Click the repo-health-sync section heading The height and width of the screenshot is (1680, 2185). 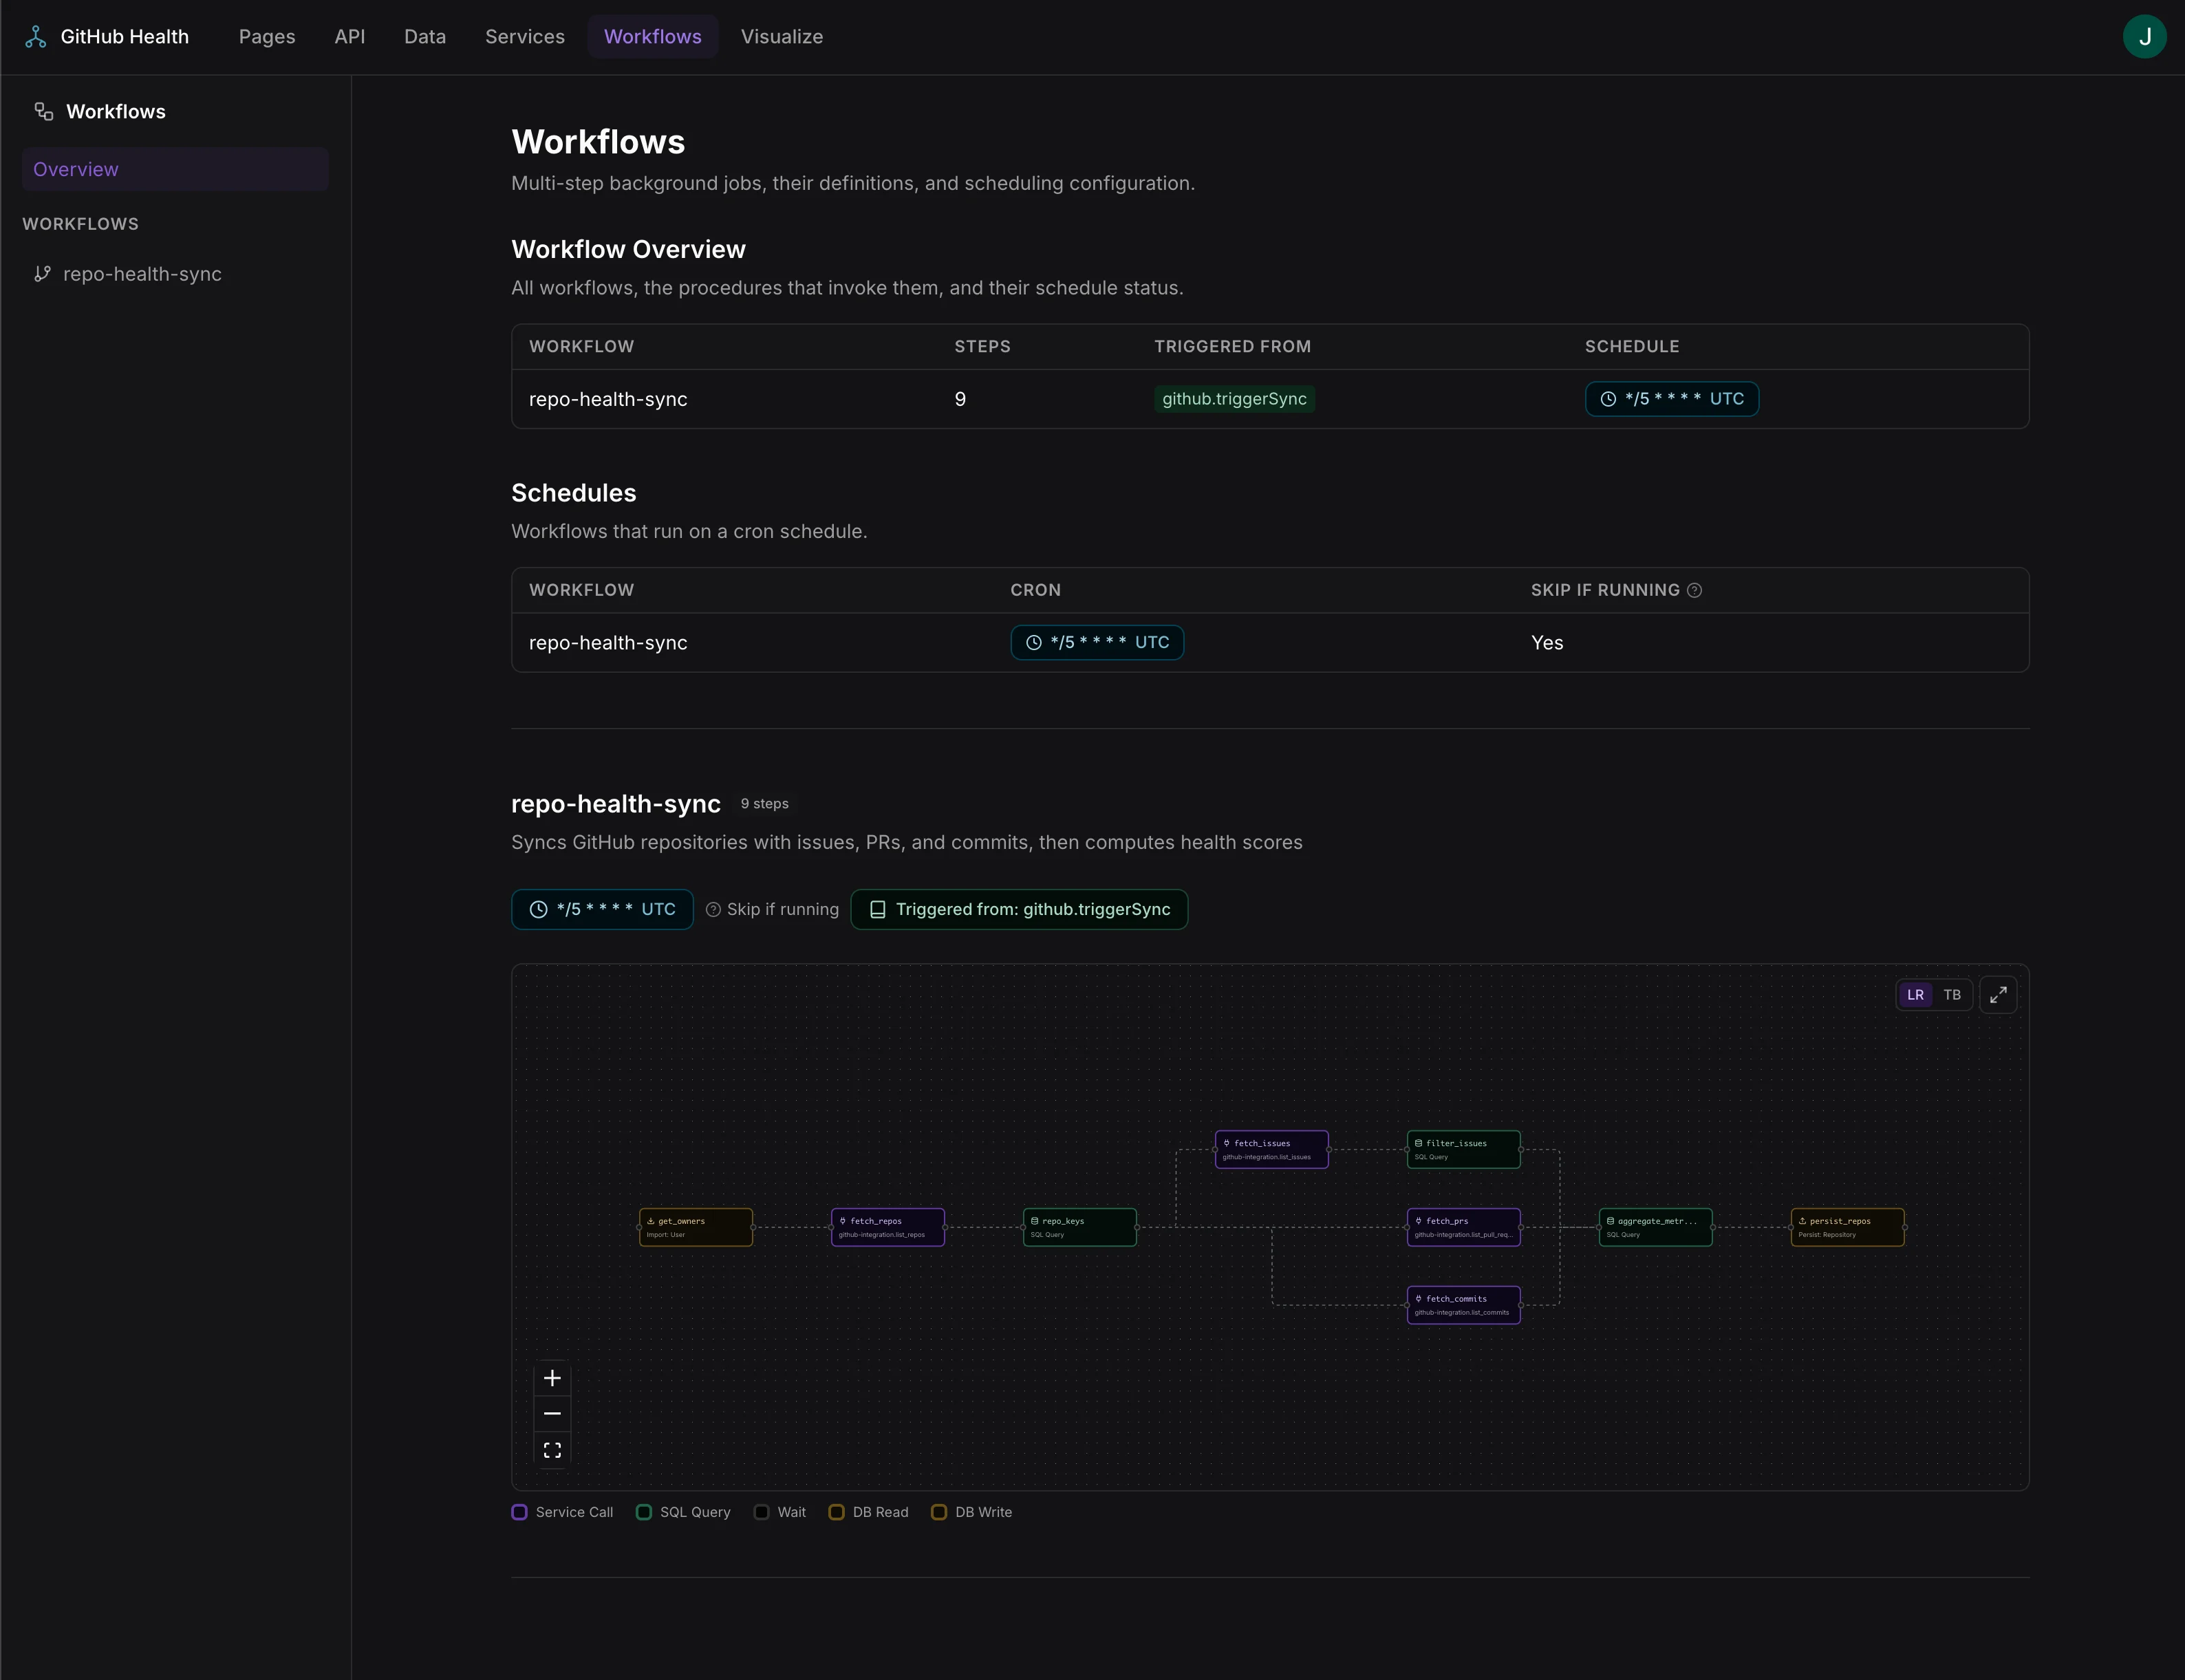(x=616, y=804)
